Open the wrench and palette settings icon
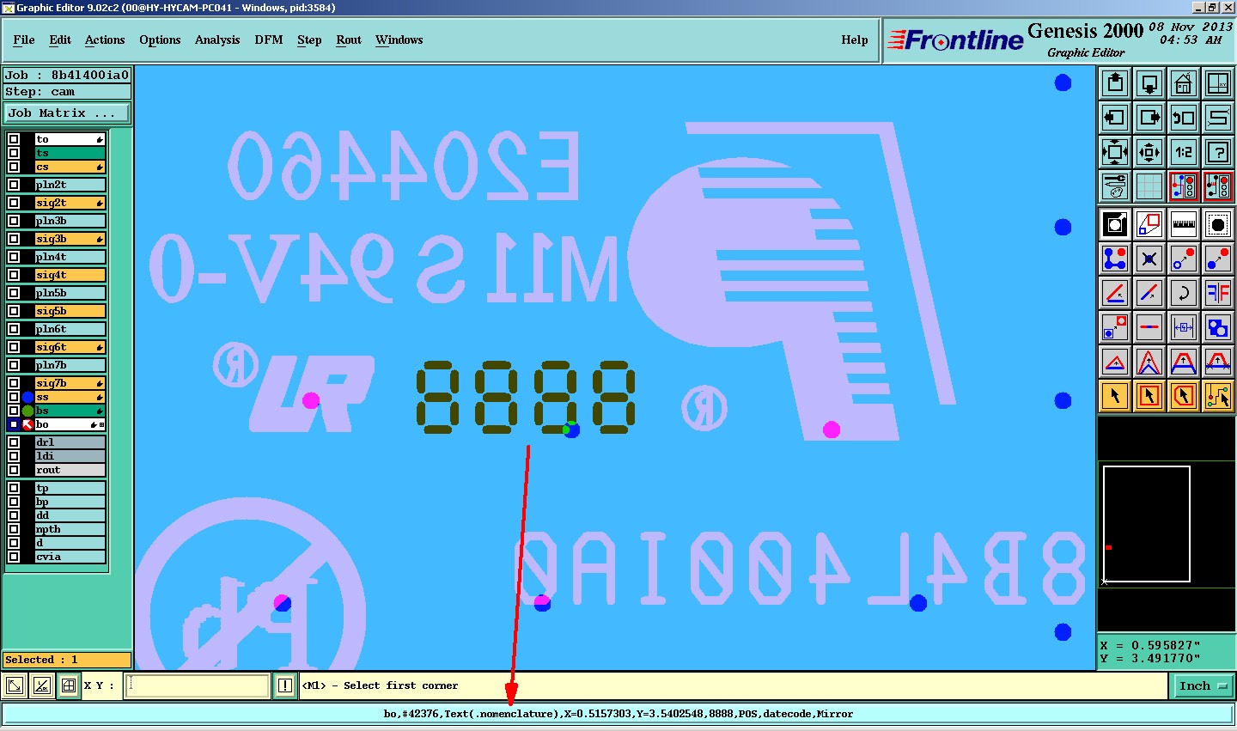Viewport: 1237px width, 731px height. click(x=1115, y=186)
